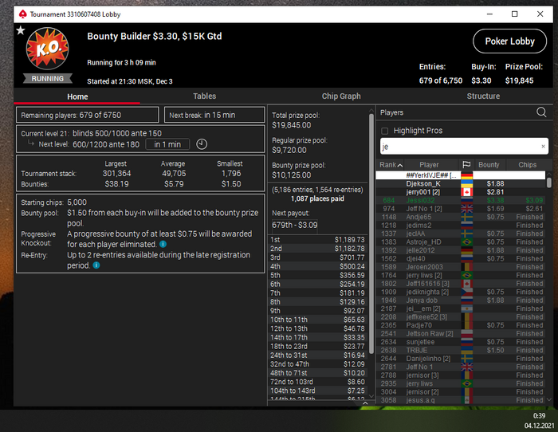Open the player search magnifier icon
This screenshot has height=432, width=558.
[x=541, y=112]
